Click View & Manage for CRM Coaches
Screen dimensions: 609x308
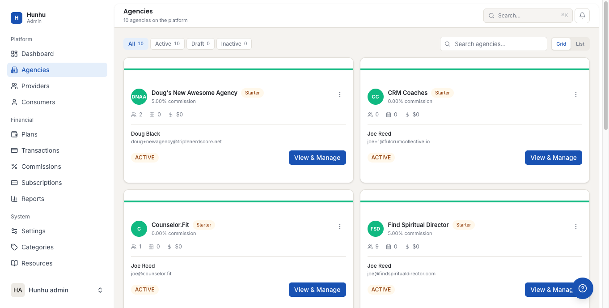click(x=554, y=158)
